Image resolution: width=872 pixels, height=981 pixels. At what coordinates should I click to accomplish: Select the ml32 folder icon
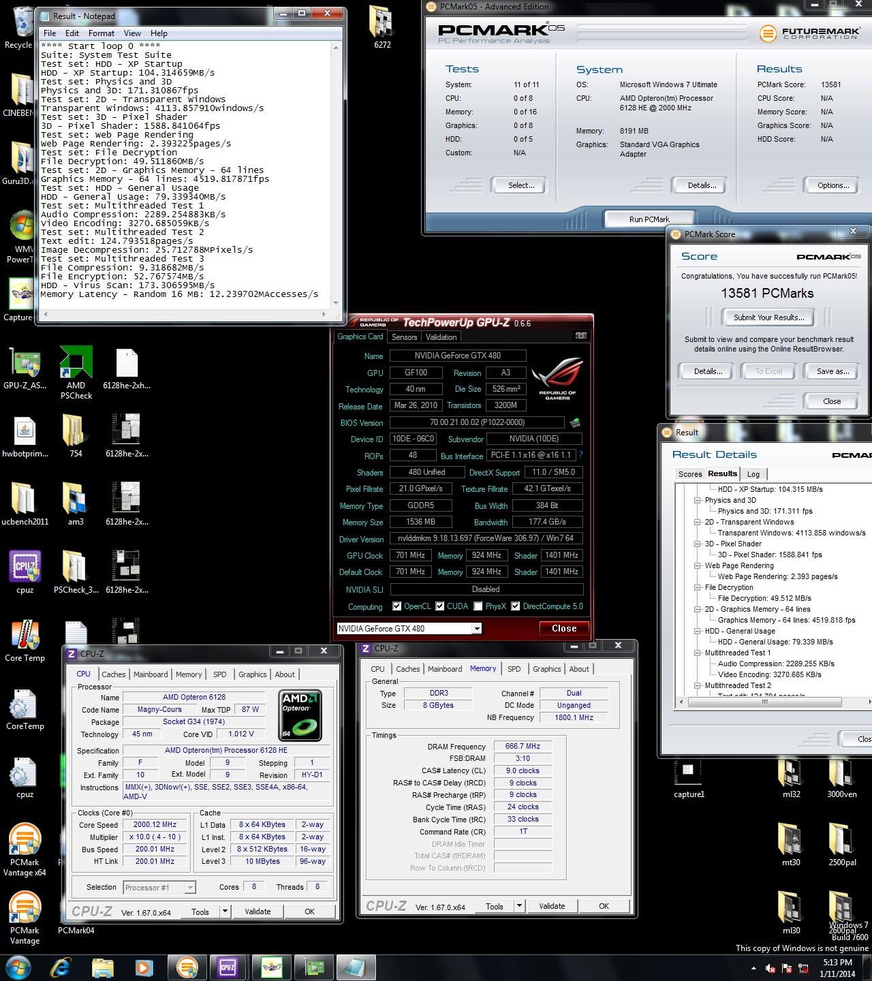tap(791, 779)
